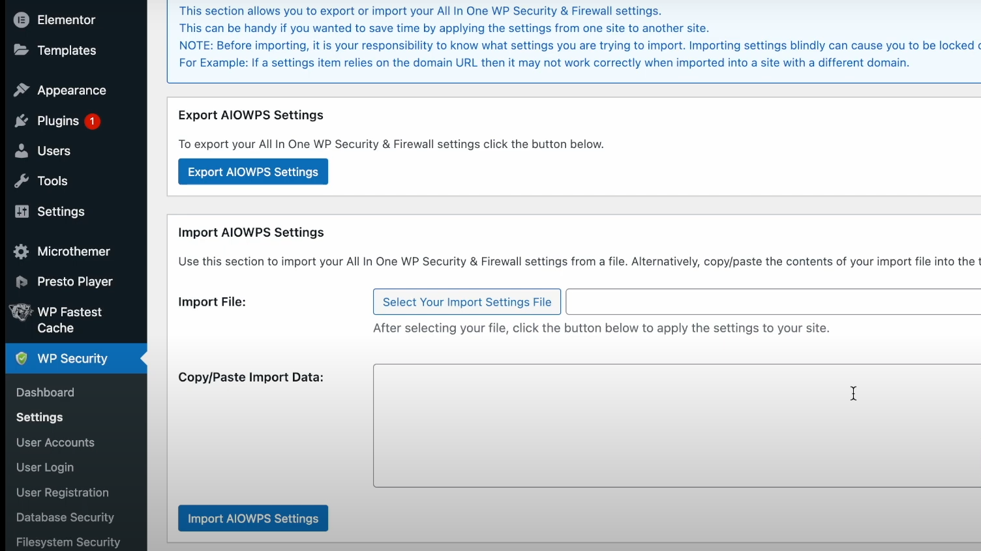Go to User Accounts submenu
This screenshot has width=981, height=551.
[x=55, y=443]
